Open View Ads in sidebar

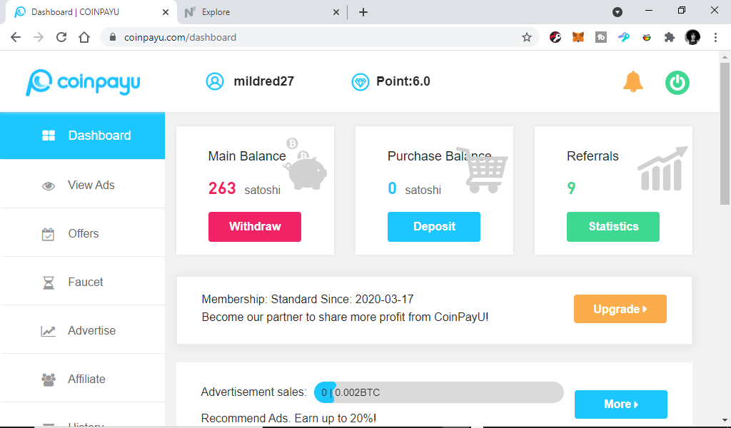[x=83, y=185]
